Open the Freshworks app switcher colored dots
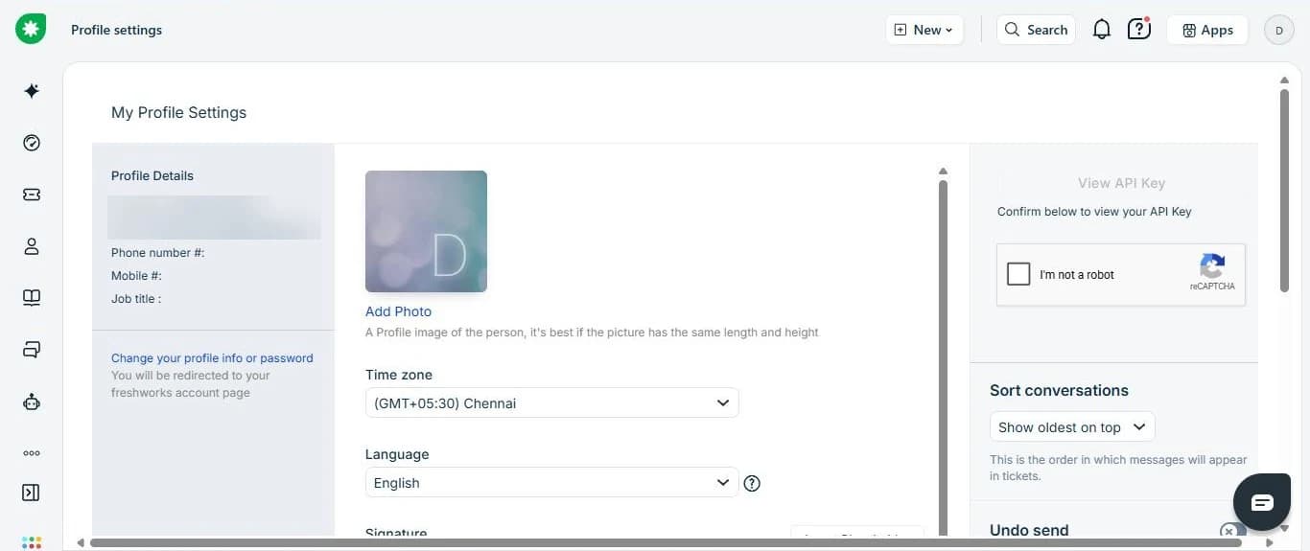The height and width of the screenshot is (551, 1310). [x=31, y=543]
